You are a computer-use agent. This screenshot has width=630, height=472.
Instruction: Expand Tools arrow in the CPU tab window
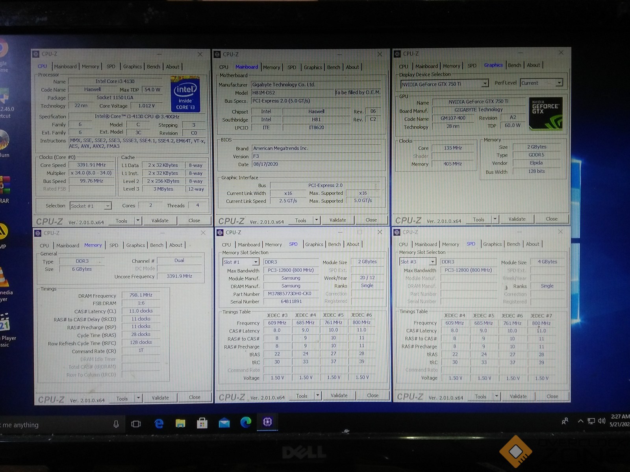pos(138,221)
